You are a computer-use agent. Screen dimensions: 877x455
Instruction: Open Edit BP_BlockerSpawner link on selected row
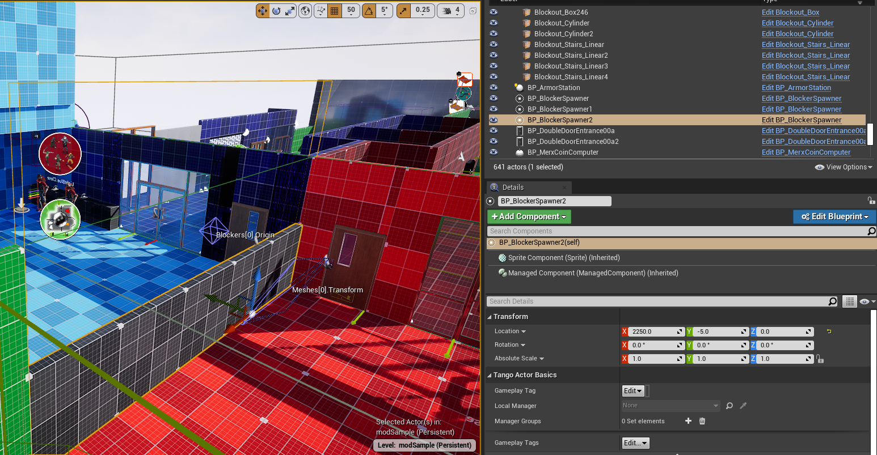pyautogui.click(x=802, y=120)
